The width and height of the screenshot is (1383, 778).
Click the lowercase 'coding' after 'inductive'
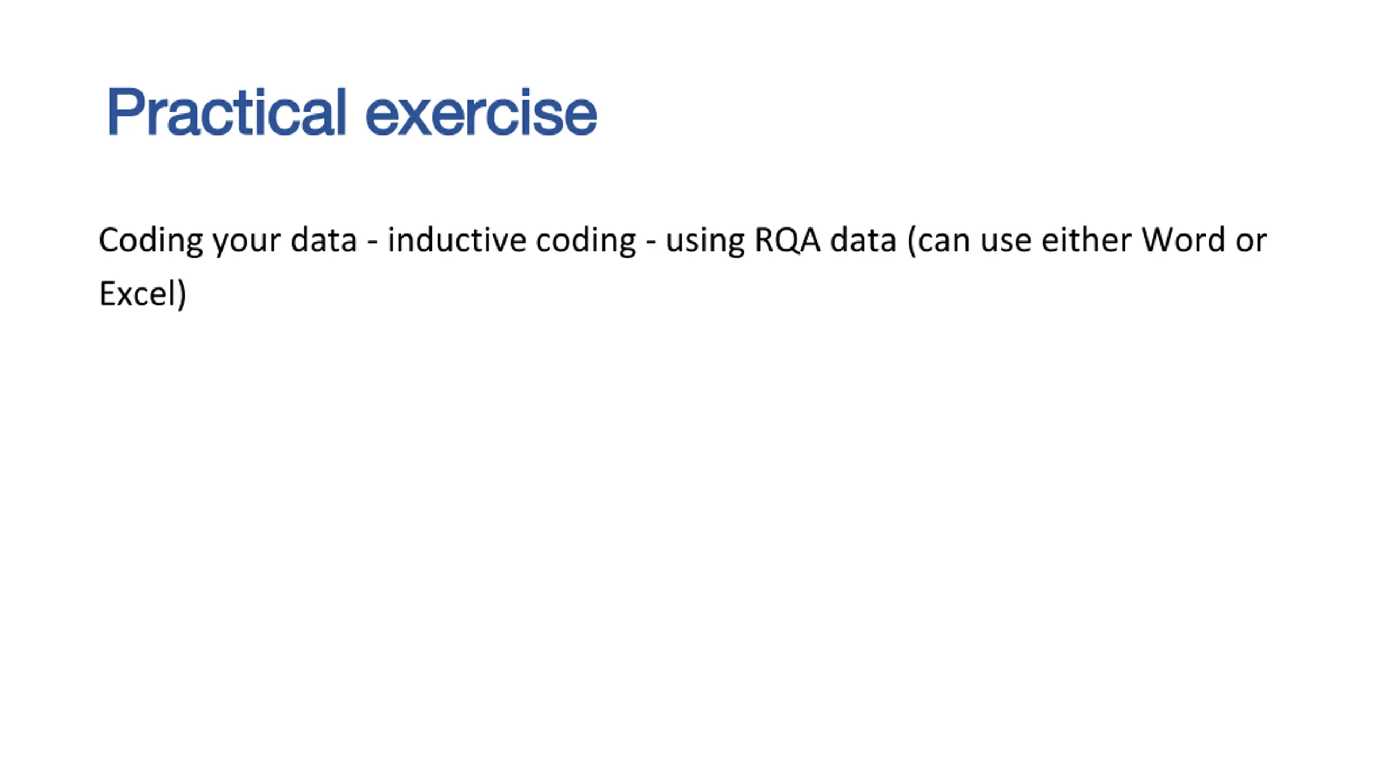[x=586, y=241]
